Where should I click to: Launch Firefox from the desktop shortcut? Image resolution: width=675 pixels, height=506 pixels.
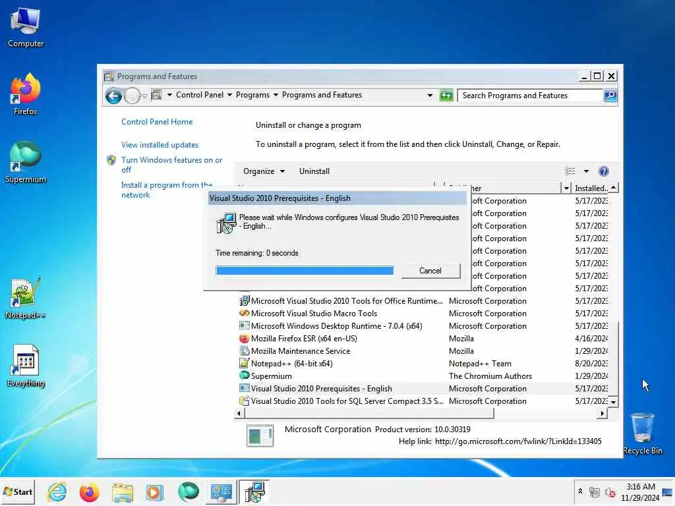pyautogui.click(x=26, y=95)
